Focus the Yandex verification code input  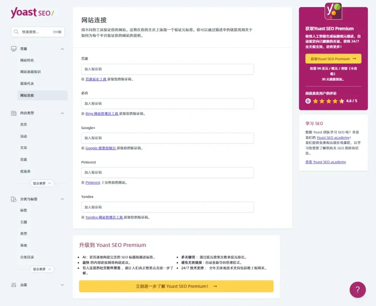[x=167, y=207]
